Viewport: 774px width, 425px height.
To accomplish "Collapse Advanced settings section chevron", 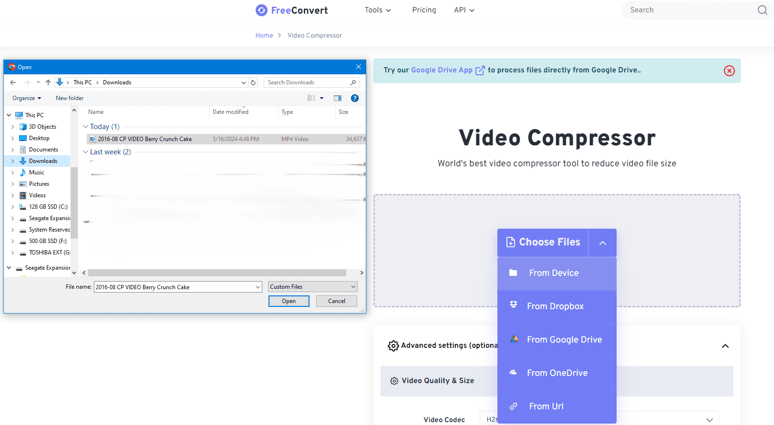I will (725, 346).
